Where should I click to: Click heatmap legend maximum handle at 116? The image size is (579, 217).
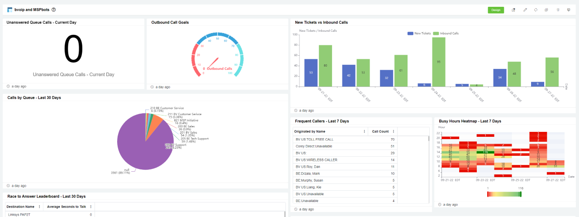click(521, 194)
